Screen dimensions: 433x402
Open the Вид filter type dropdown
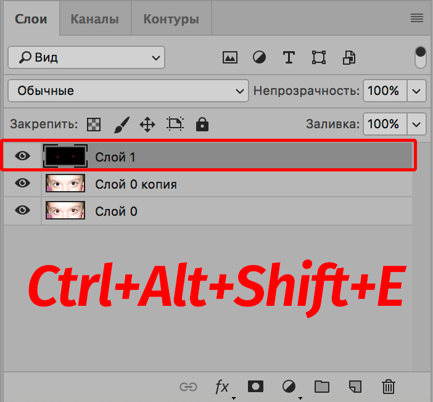[x=86, y=57]
